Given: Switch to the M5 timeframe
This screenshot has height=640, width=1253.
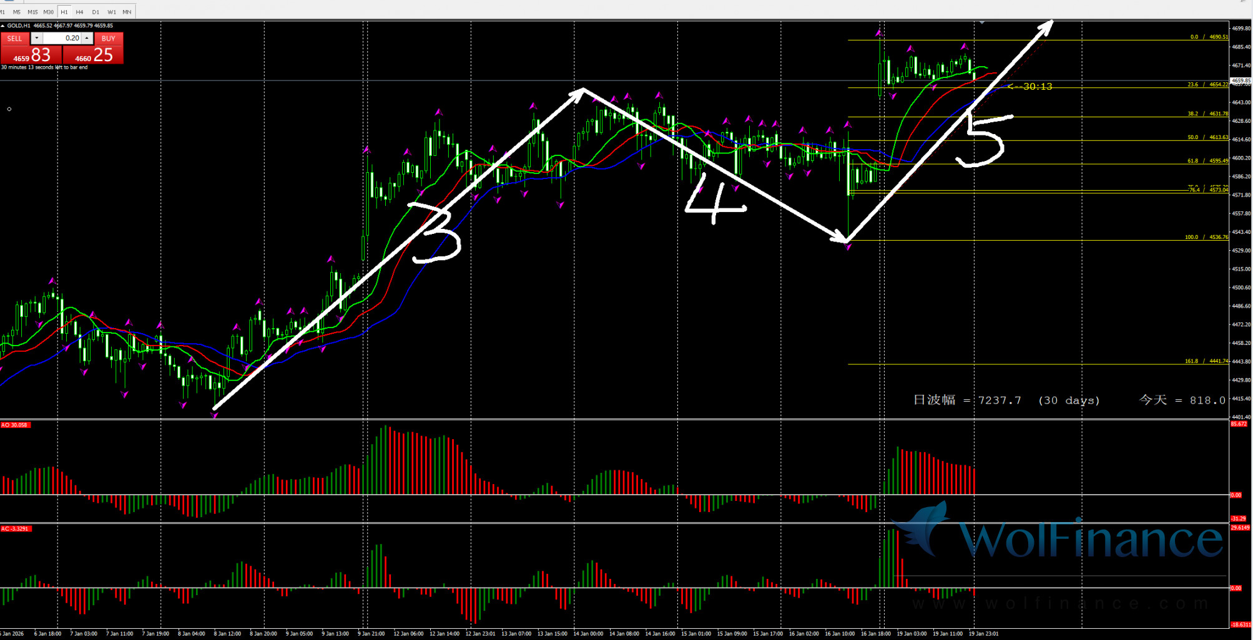Looking at the screenshot, I should 17,12.
